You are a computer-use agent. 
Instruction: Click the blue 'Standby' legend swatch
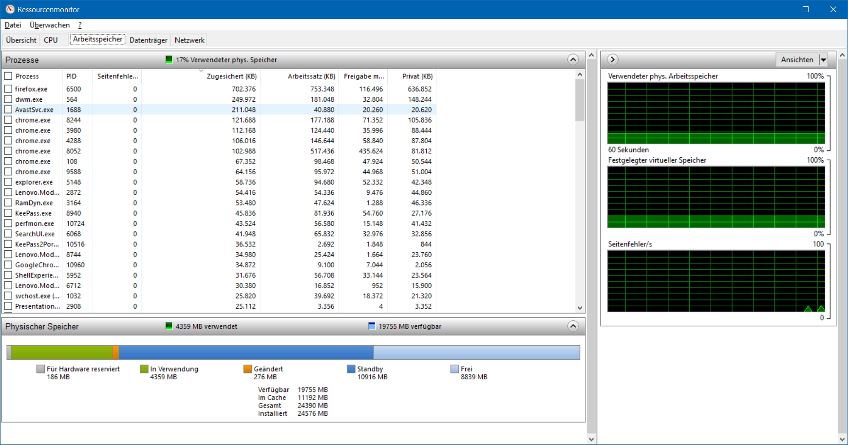coord(351,369)
